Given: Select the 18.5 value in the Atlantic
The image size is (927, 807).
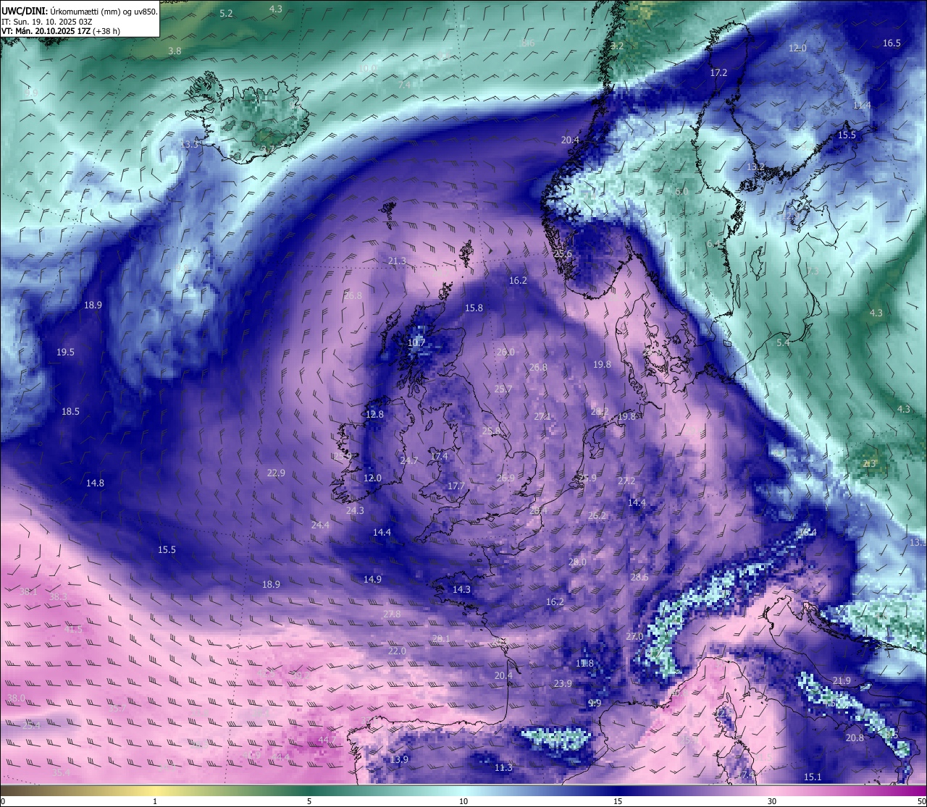Looking at the screenshot, I should pos(70,411).
